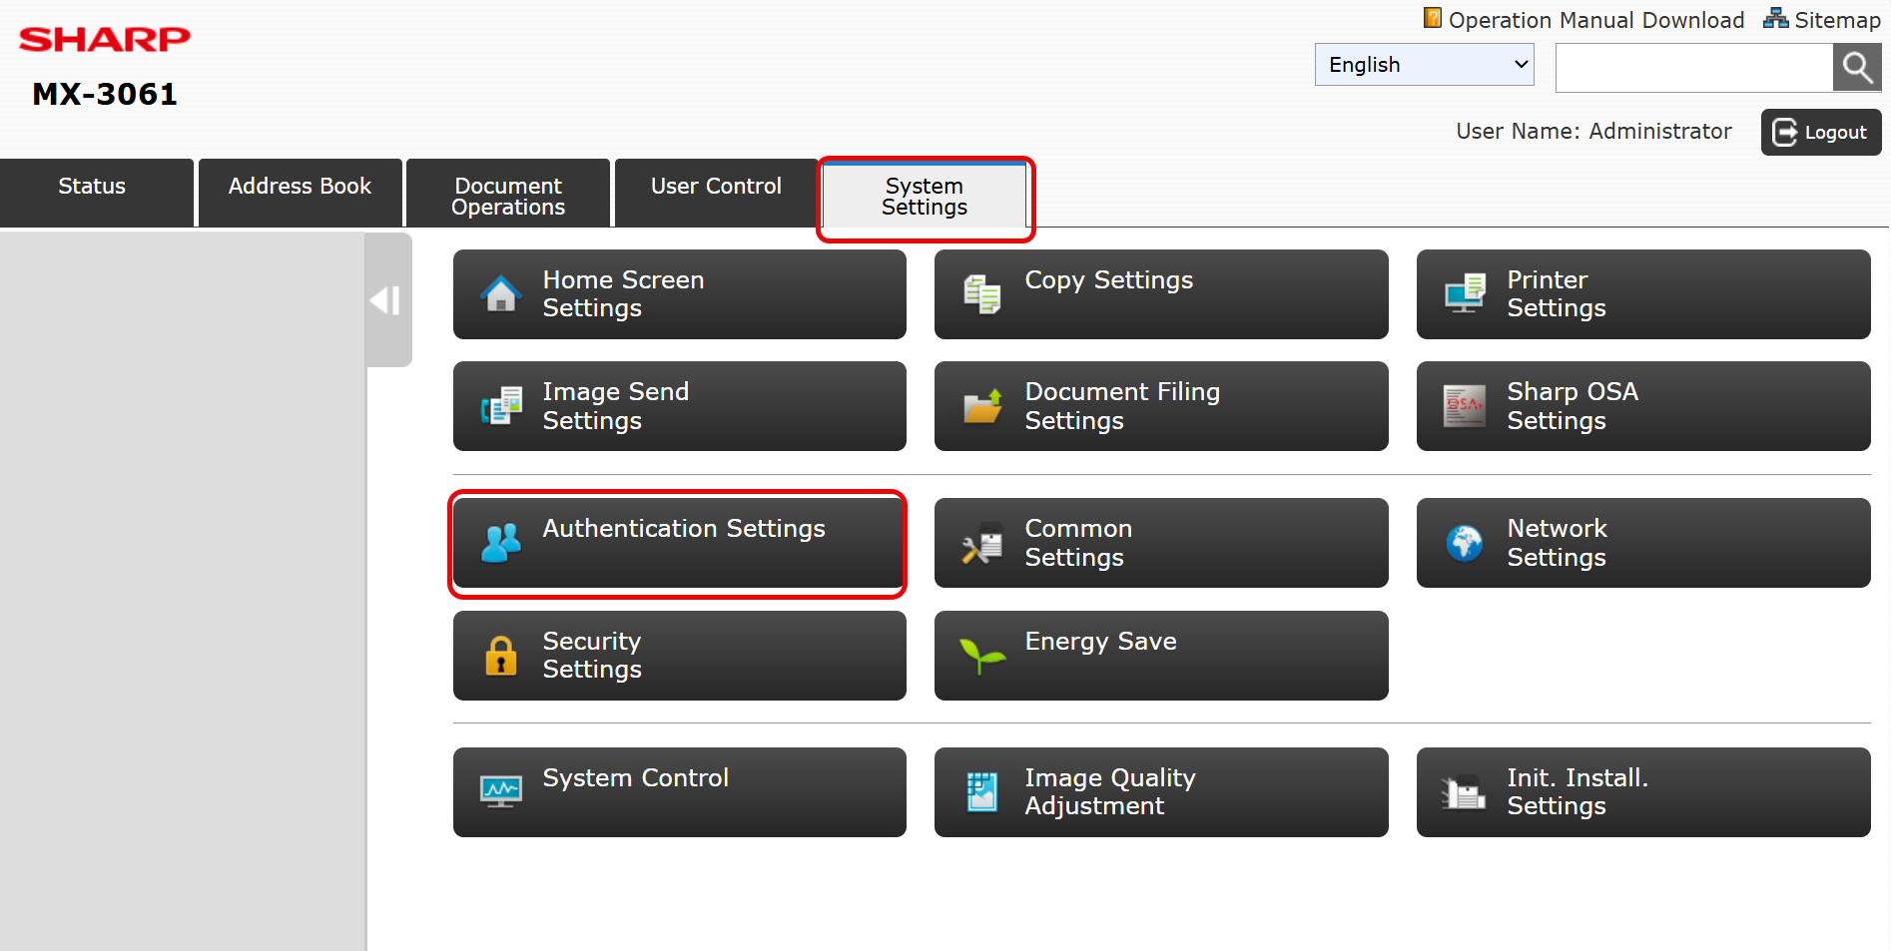Click the Sitemap icon in the header
This screenshot has width=1891, height=951.
(x=1775, y=19)
